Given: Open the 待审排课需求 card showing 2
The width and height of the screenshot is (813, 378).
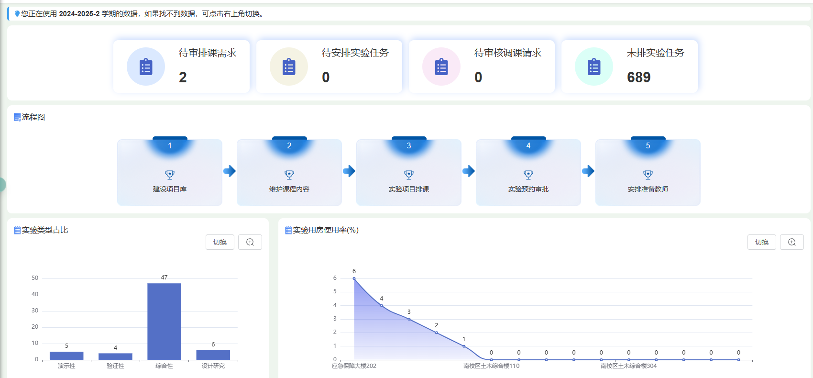Looking at the screenshot, I should click(x=181, y=67).
